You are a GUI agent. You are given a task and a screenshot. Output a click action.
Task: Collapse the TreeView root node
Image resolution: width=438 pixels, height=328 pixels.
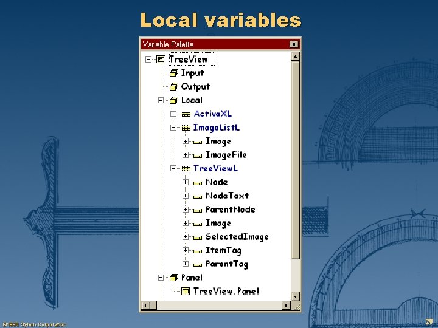coord(148,59)
